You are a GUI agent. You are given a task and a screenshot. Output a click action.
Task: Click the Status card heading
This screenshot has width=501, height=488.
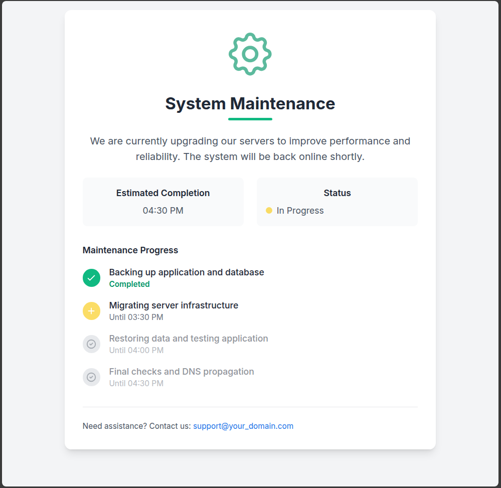(x=337, y=193)
